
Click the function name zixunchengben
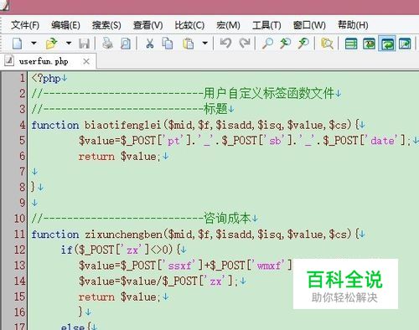pyautogui.click(x=123, y=235)
